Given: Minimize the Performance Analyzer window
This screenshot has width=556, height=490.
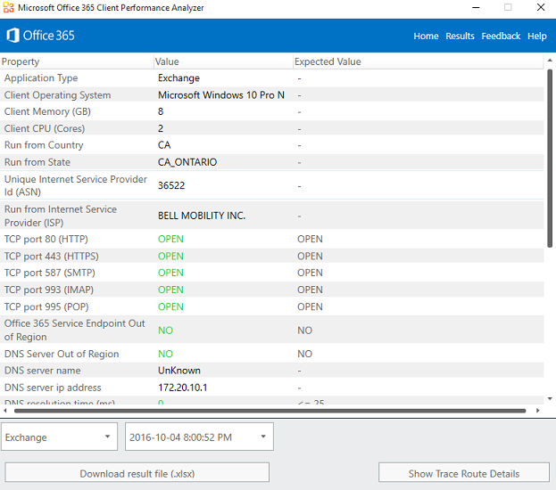Looking at the screenshot, I should click(476, 7).
